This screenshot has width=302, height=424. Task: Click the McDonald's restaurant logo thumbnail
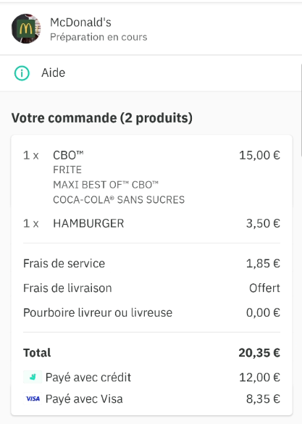(x=26, y=28)
